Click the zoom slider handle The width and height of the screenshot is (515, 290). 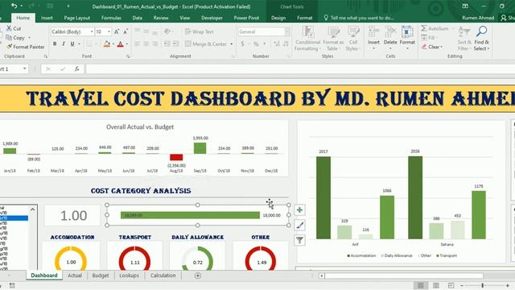pyautogui.click(x=483, y=285)
